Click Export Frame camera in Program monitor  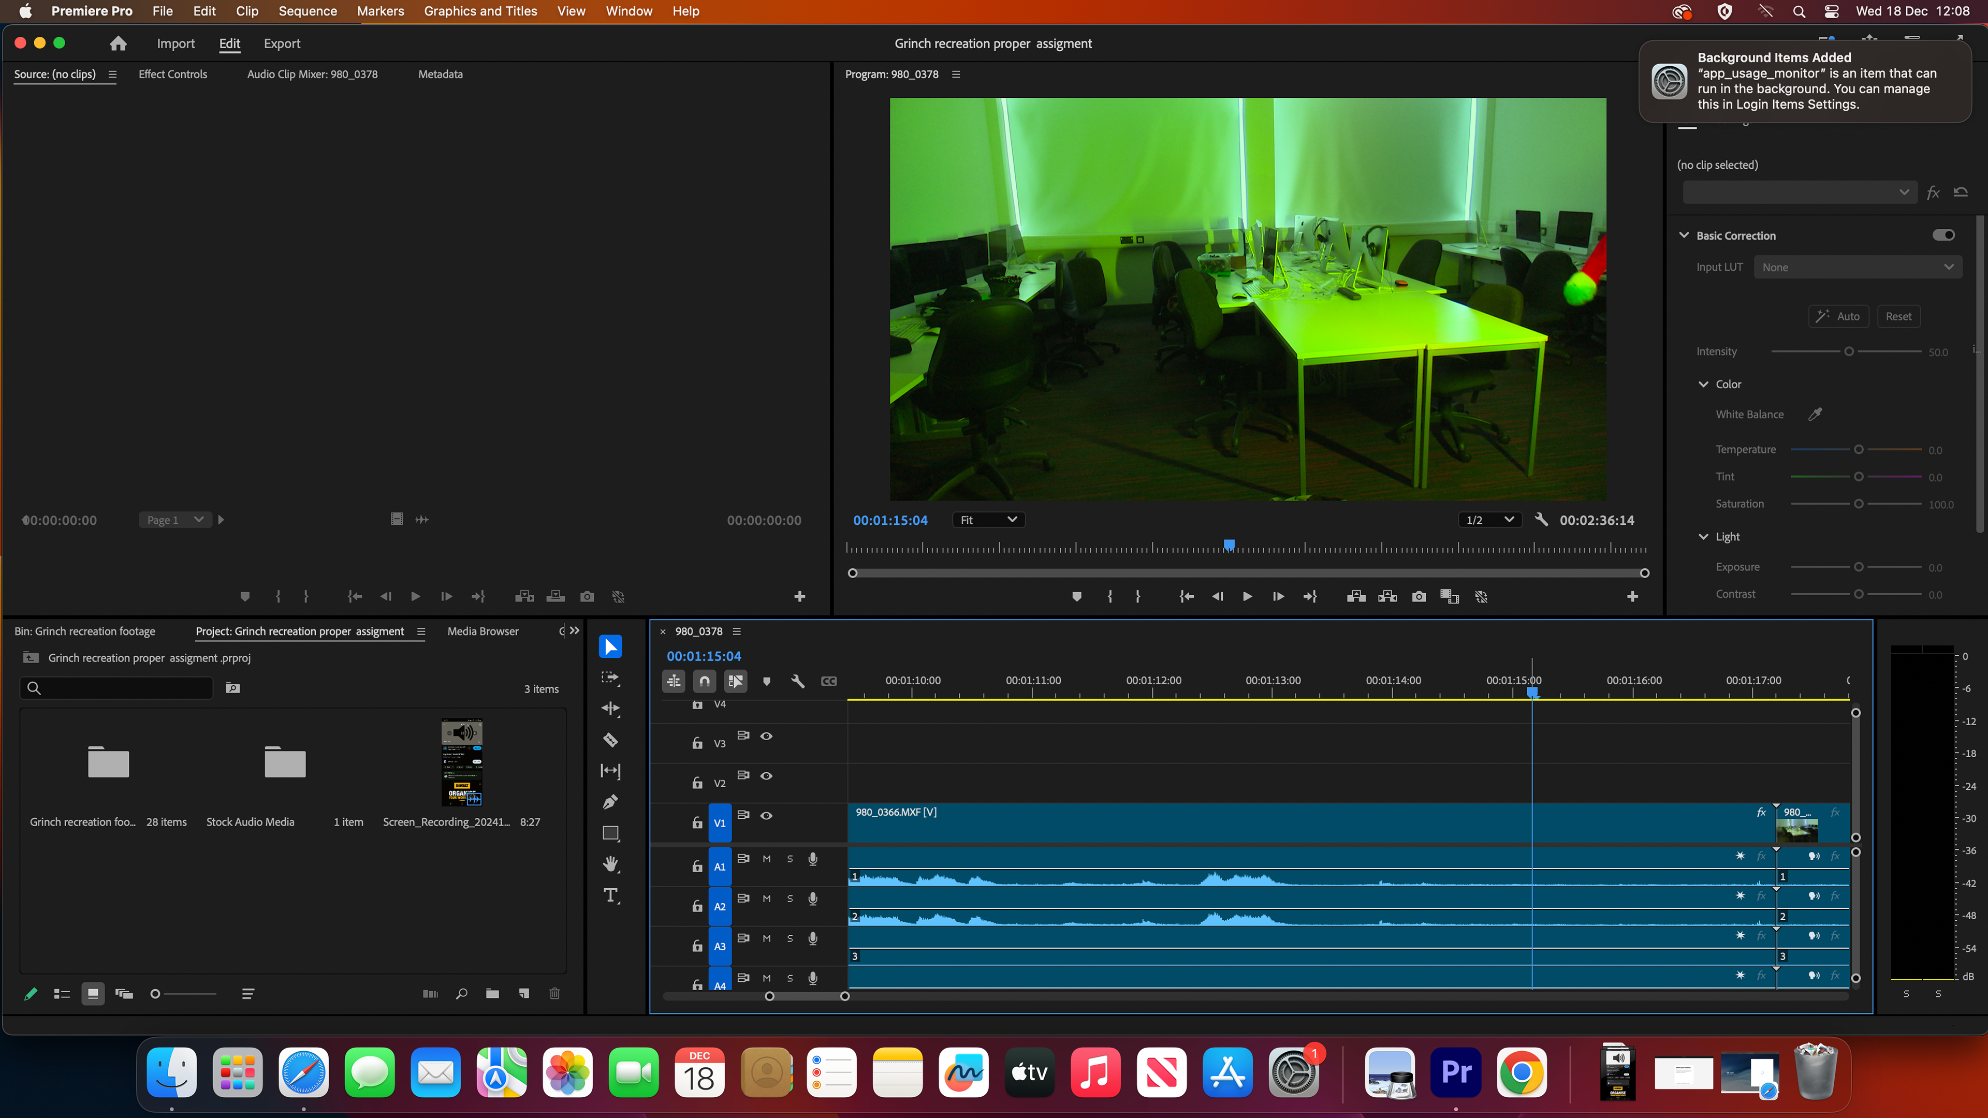tap(1419, 596)
